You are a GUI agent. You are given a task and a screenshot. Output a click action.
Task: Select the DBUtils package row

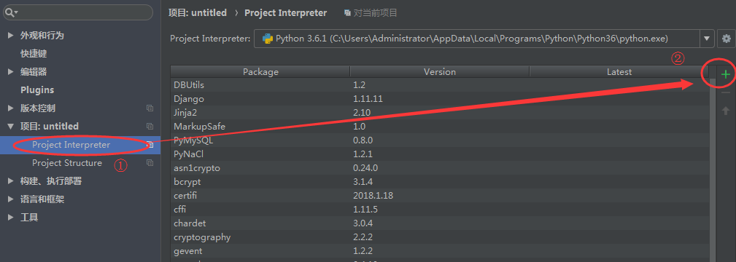coord(440,85)
